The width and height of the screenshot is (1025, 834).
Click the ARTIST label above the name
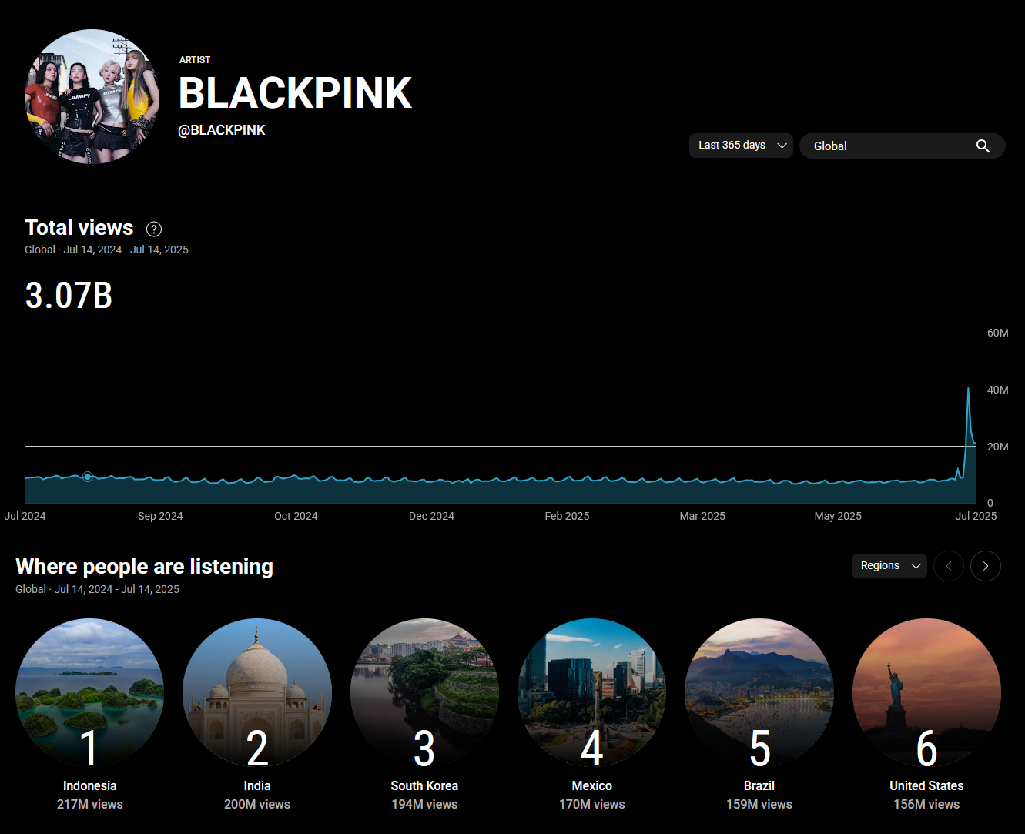pyautogui.click(x=195, y=60)
